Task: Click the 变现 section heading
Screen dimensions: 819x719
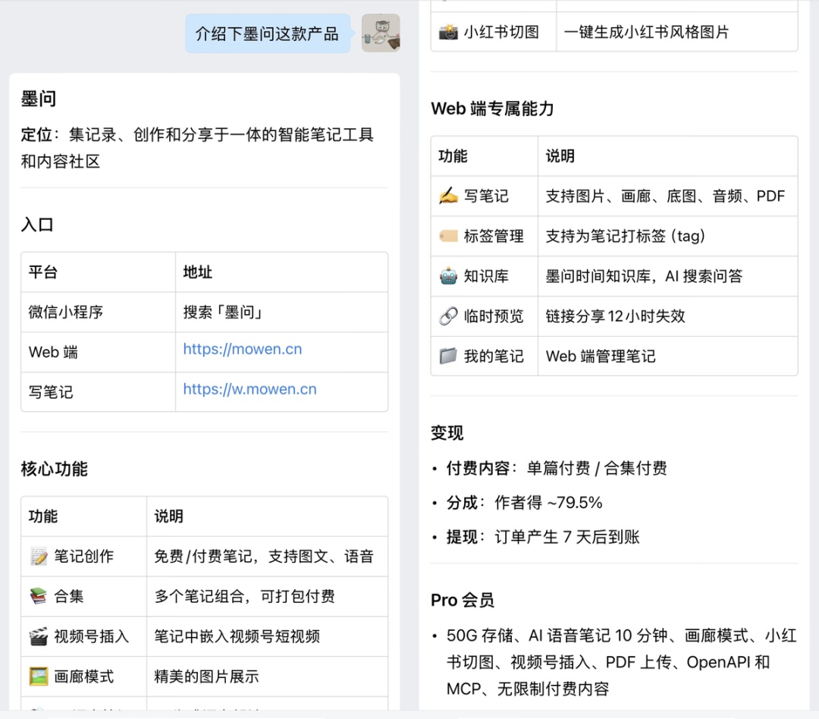Action: coord(447,432)
